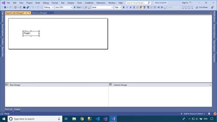Open the Format menu
This screenshot has width=217, height=122.
click(55, 3)
